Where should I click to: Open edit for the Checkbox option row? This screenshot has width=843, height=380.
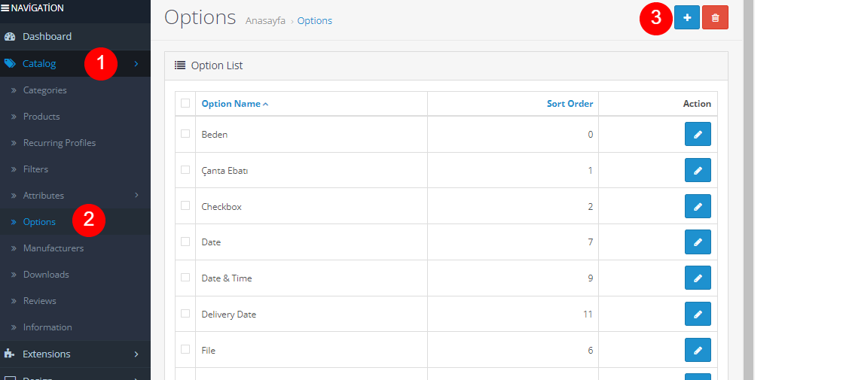pyautogui.click(x=698, y=206)
